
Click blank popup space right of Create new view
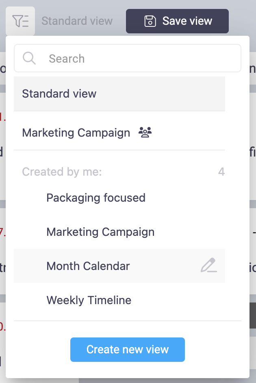click(x=215, y=350)
